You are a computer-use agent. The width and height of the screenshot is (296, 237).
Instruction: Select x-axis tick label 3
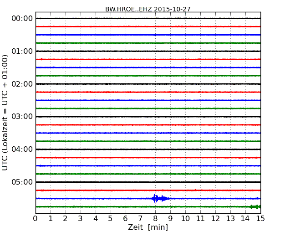(x=81, y=219)
